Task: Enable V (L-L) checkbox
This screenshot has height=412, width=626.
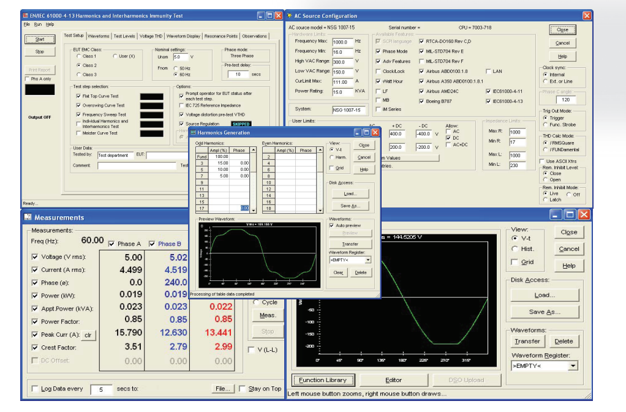Action: (251, 350)
